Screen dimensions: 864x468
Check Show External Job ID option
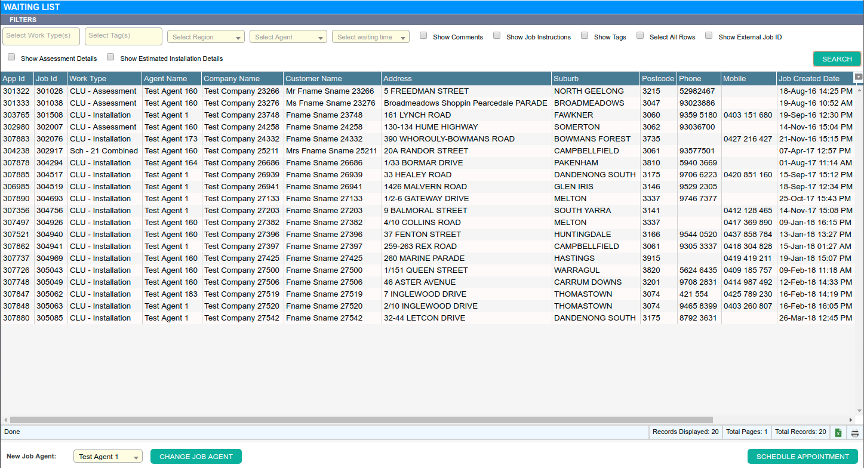709,36
